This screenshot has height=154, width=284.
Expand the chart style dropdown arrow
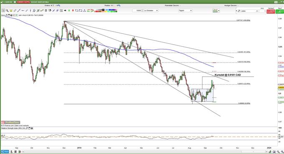tap(219, 11)
